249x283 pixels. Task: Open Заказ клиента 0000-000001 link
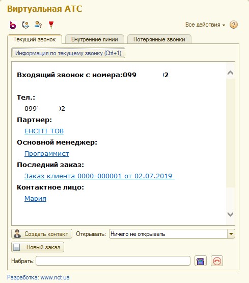pos(99,176)
